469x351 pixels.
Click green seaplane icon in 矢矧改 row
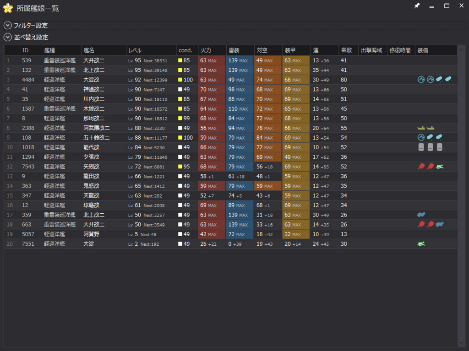(440, 167)
